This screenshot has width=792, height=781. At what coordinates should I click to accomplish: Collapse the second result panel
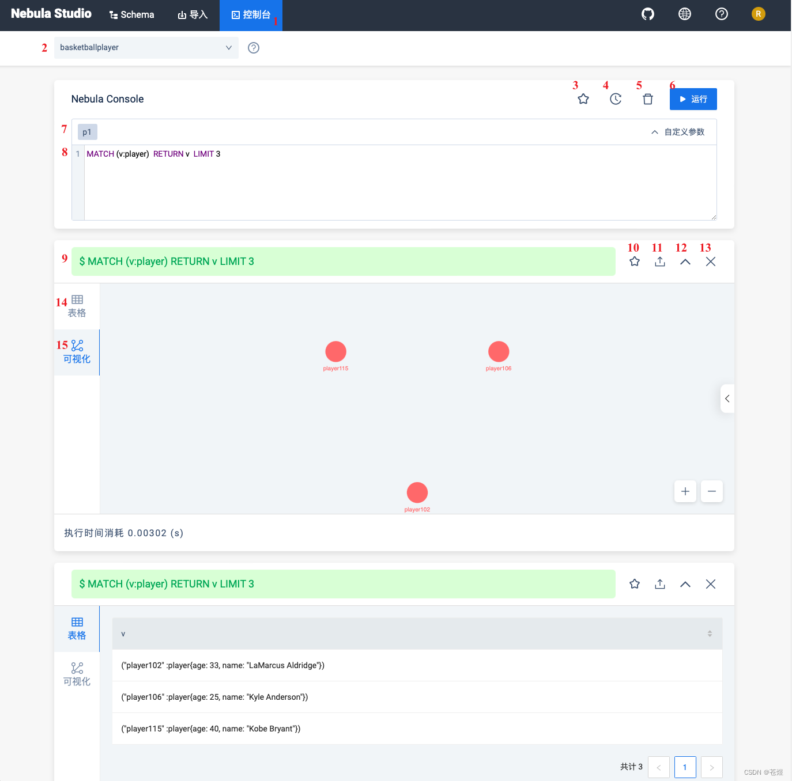point(685,584)
